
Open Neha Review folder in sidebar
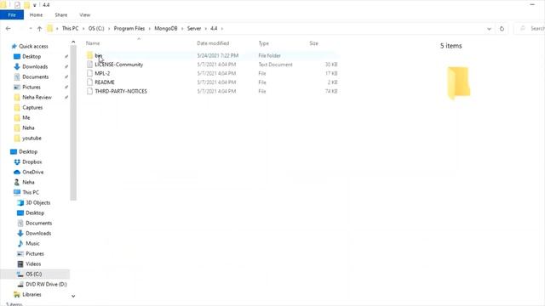tap(37, 97)
